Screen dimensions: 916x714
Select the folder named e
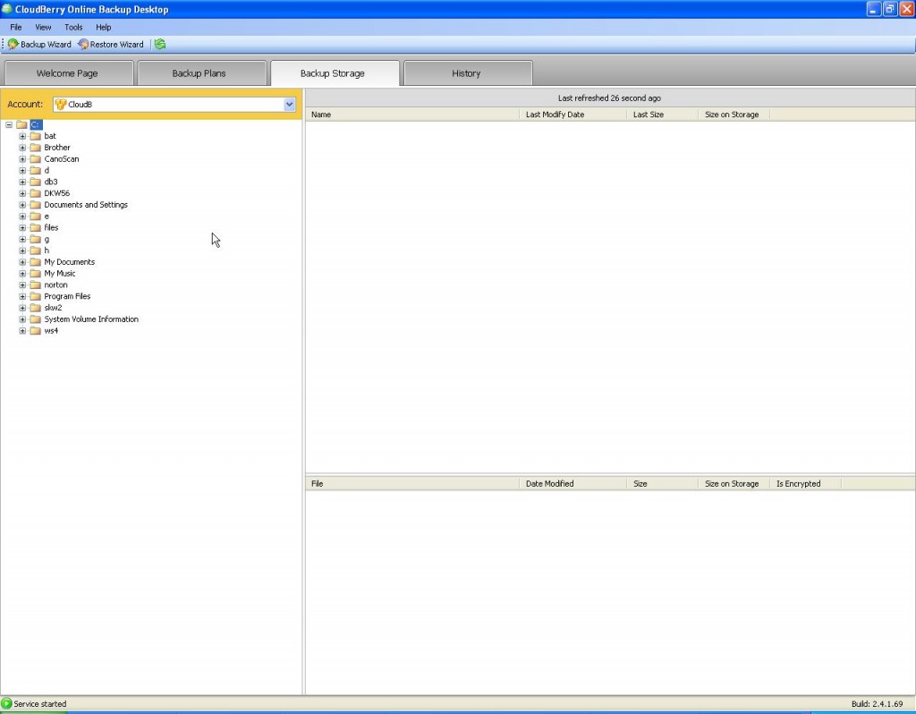click(x=47, y=217)
